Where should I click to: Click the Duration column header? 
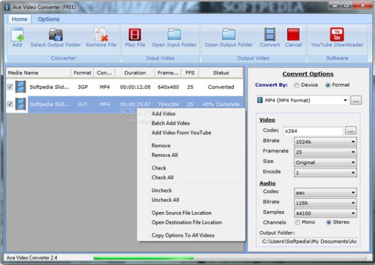[134, 73]
